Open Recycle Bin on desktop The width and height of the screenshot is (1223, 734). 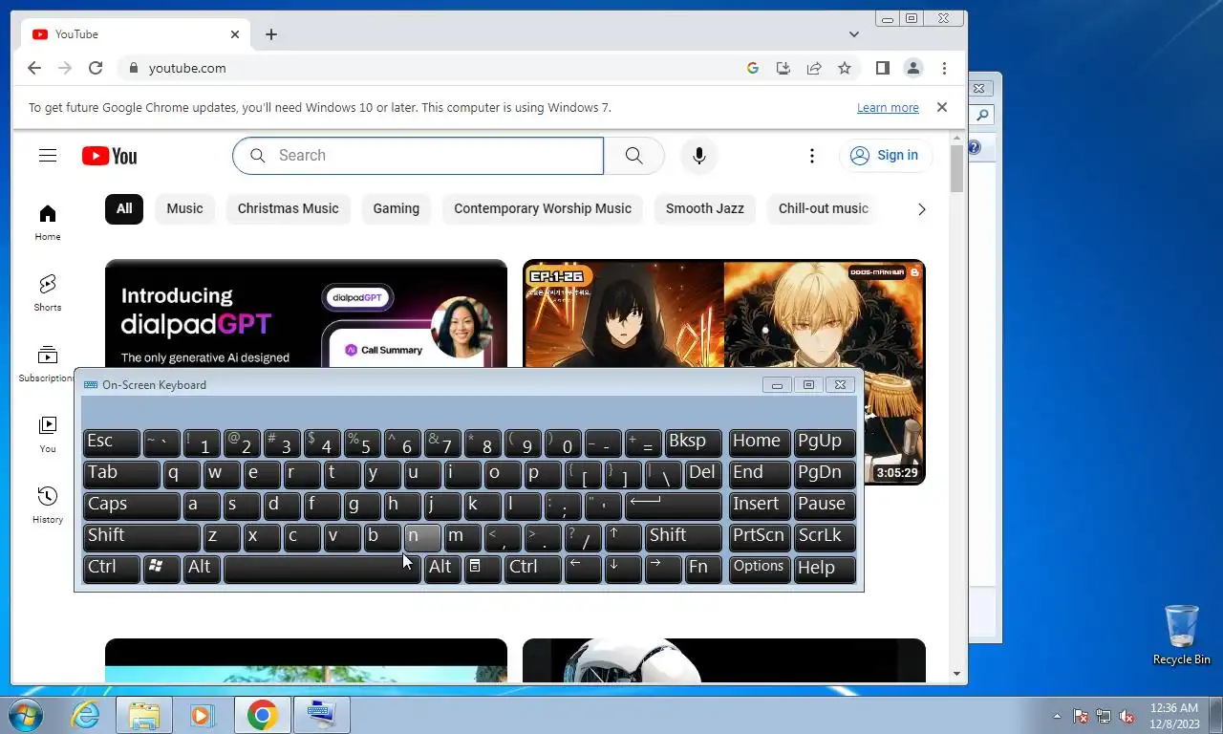[x=1182, y=635]
